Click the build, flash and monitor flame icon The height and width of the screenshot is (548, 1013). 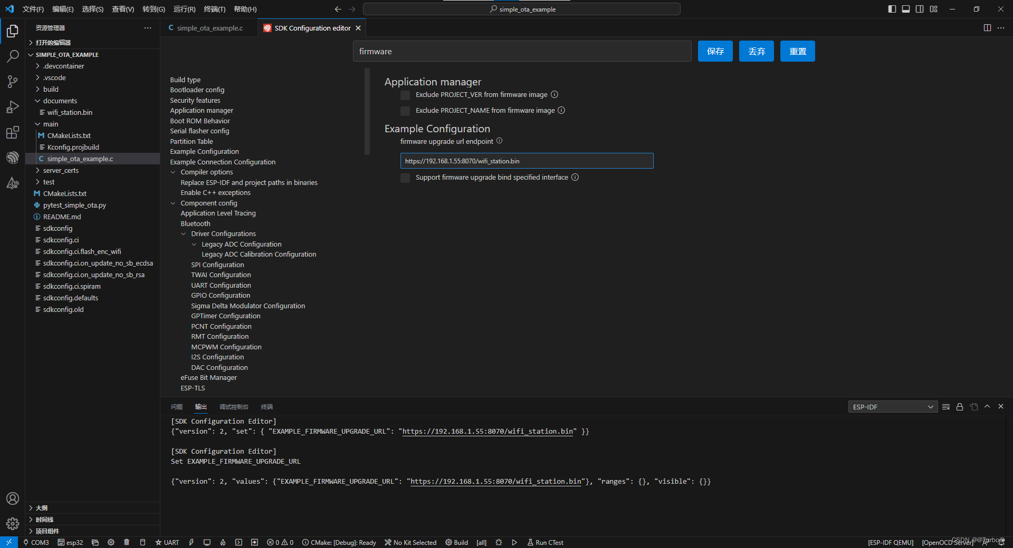click(223, 543)
